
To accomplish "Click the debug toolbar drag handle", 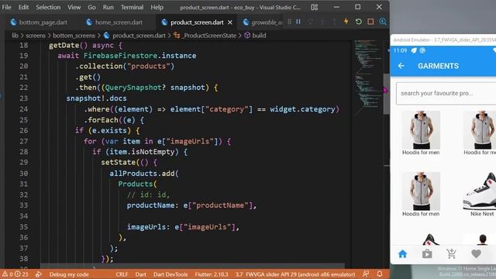I will point(289,22).
